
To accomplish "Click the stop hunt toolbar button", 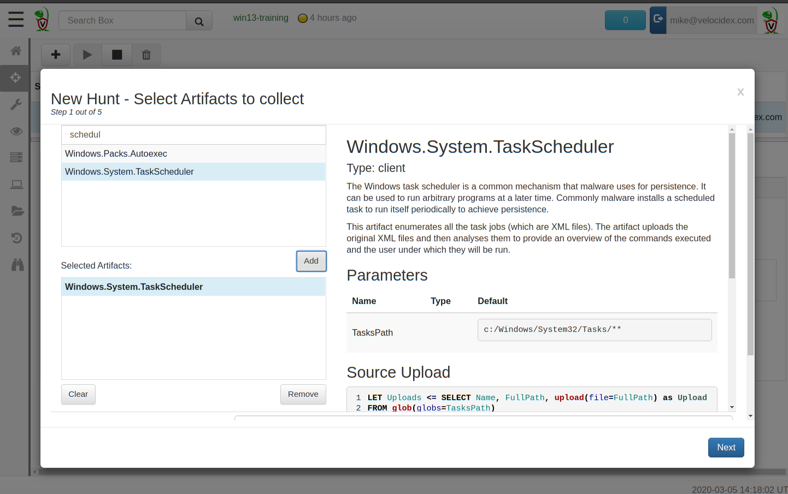I will point(117,55).
